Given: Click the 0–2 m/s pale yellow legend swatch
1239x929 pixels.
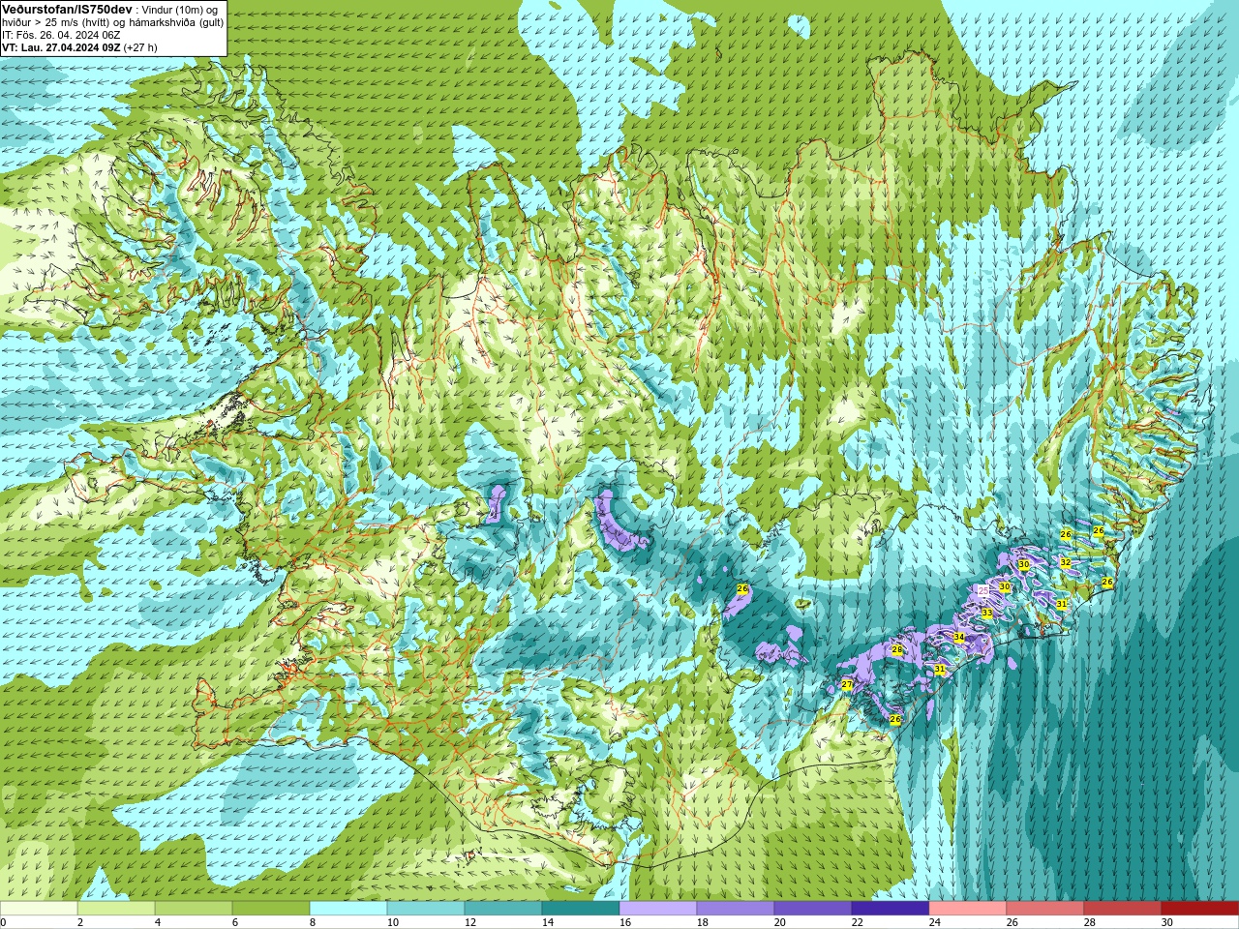Looking at the screenshot, I should [39, 909].
